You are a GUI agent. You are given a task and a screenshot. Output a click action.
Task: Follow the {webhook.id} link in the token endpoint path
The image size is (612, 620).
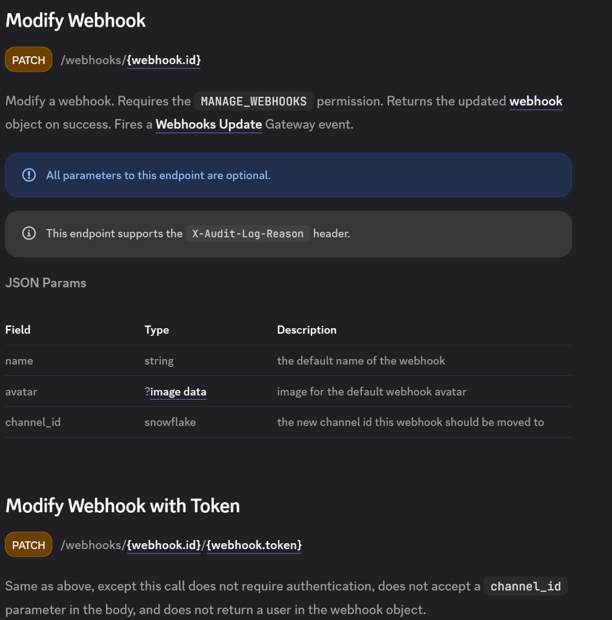pyautogui.click(x=164, y=545)
